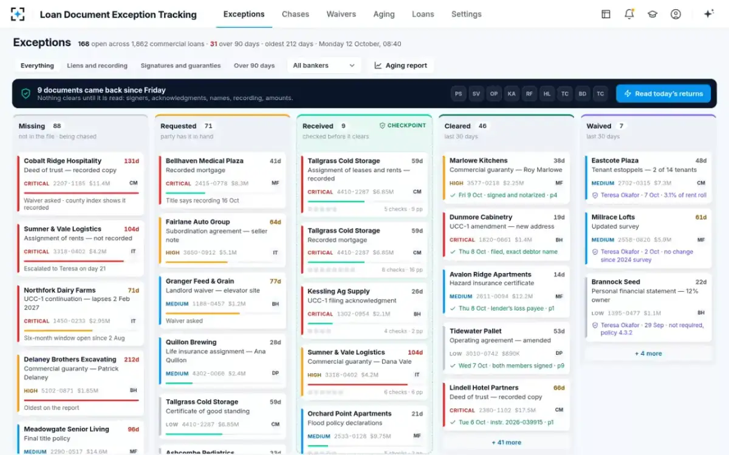Open Sumner & Vale 'Commercial guaranty — Dana Vale' card
This screenshot has height=455, width=729.
point(364,371)
